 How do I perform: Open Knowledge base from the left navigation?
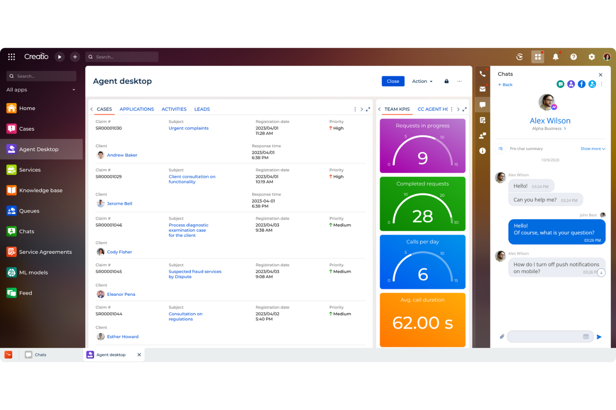40,190
